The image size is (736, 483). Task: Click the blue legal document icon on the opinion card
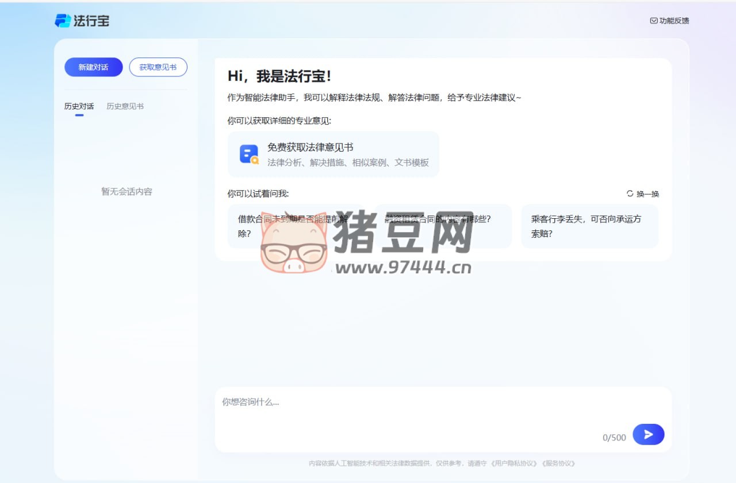(247, 154)
